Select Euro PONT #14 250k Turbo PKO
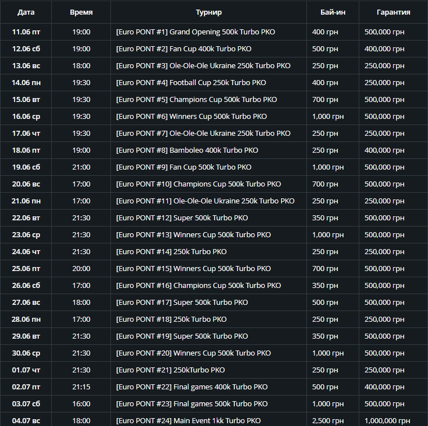Viewport: 428px width, 426px height. tap(171, 252)
